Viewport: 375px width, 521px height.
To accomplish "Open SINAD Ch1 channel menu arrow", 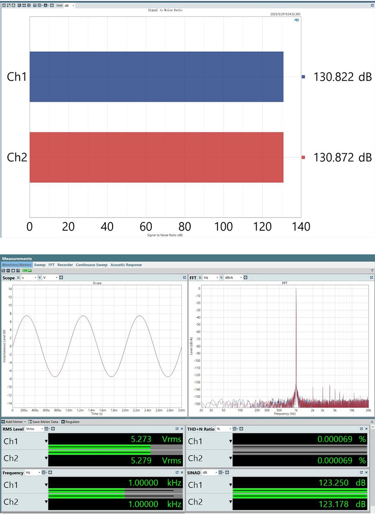I will click(230, 485).
